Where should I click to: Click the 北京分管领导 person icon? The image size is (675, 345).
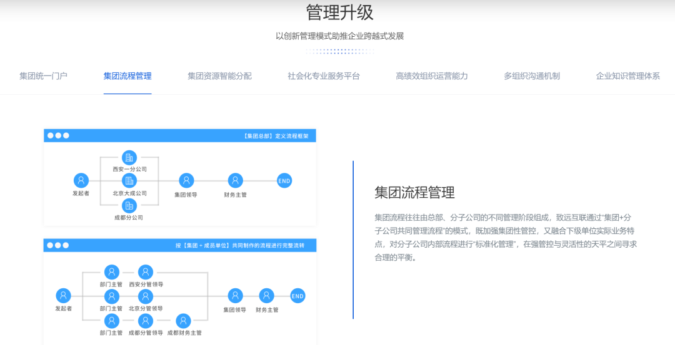tap(146, 296)
